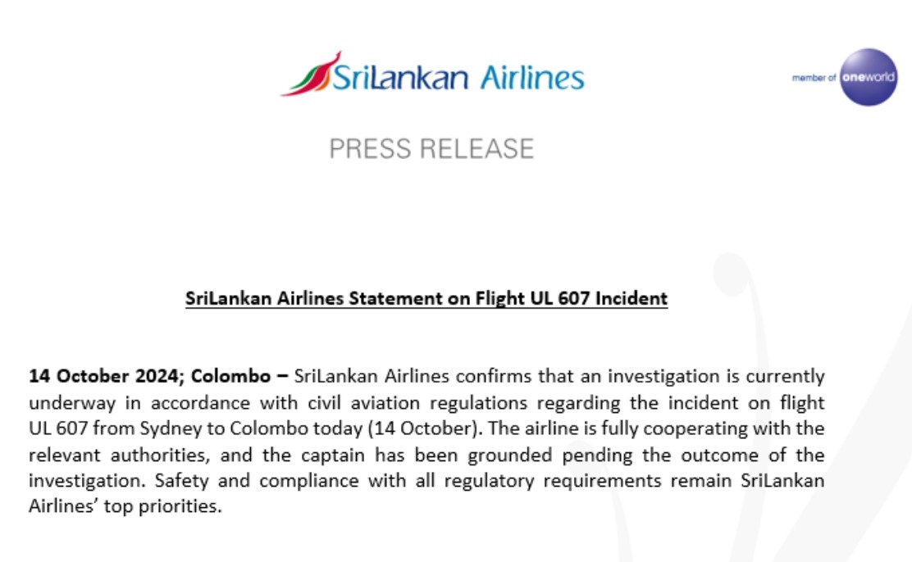The width and height of the screenshot is (912, 562).
Task: Click the 'Airlines' word in the header logo
Action: click(x=531, y=77)
